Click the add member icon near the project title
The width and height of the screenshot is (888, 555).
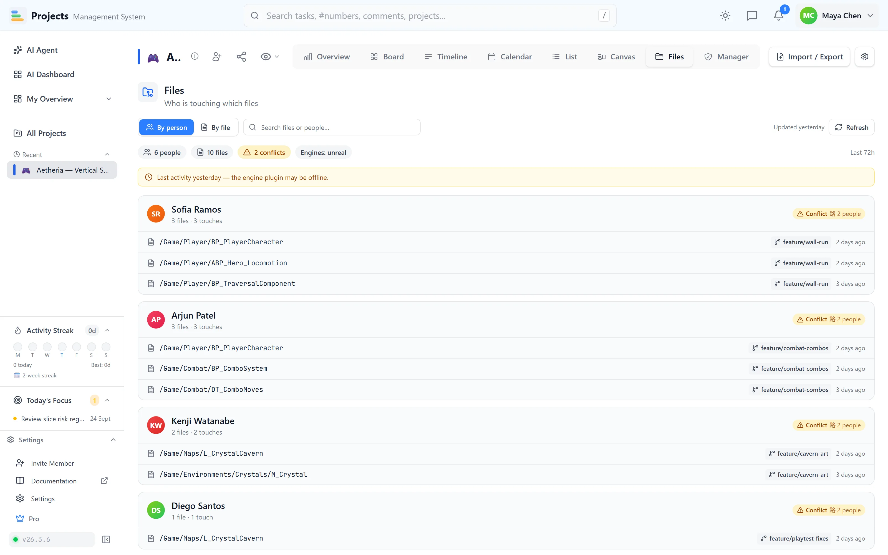coord(217,57)
